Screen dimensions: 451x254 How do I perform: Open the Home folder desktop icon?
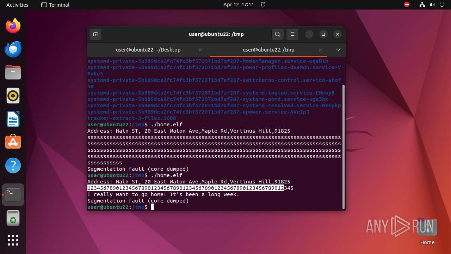tap(427, 231)
